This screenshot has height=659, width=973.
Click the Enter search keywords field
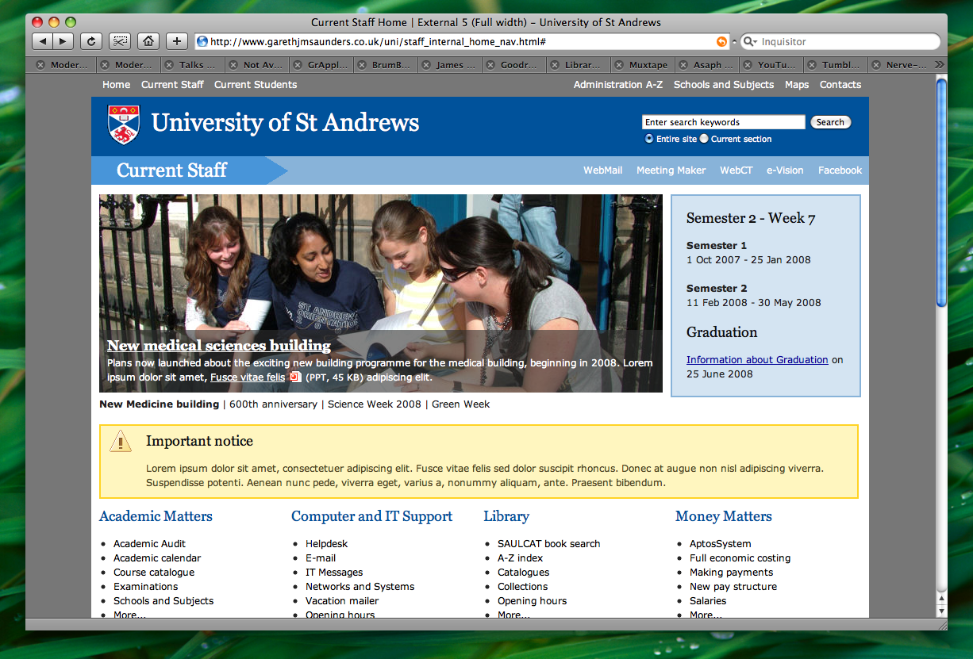(x=723, y=122)
